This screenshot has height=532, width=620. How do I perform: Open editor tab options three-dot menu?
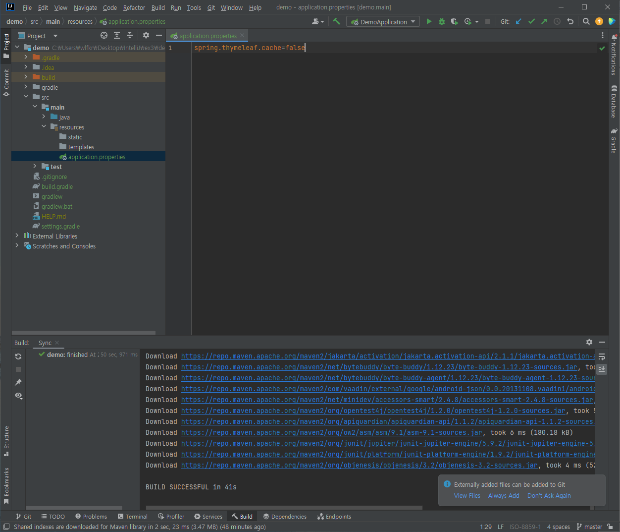[x=603, y=35]
